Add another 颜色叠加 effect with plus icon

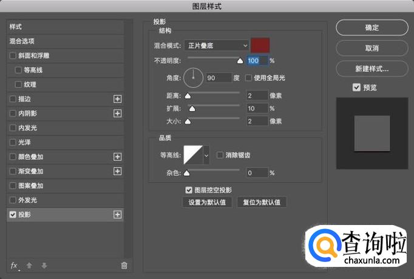[x=118, y=156]
